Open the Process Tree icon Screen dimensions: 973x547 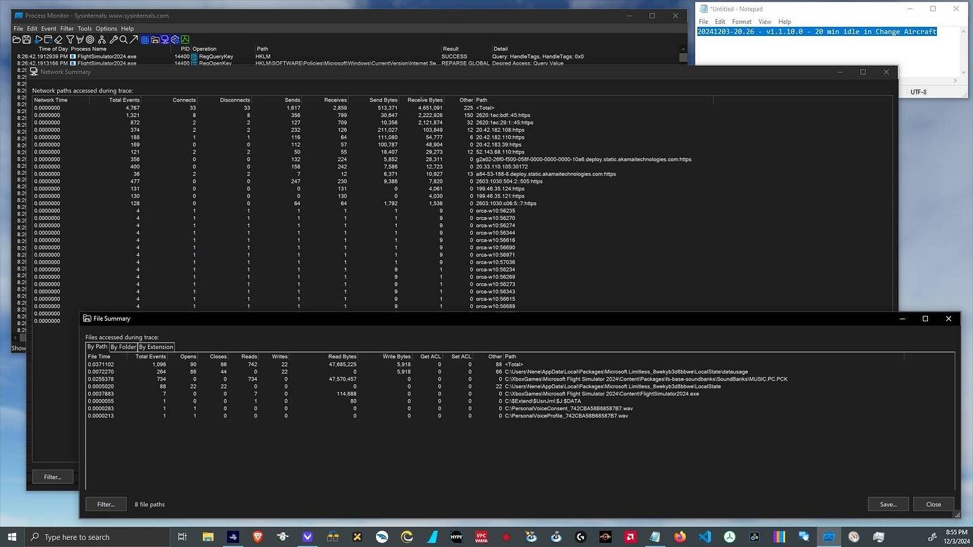(103, 39)
